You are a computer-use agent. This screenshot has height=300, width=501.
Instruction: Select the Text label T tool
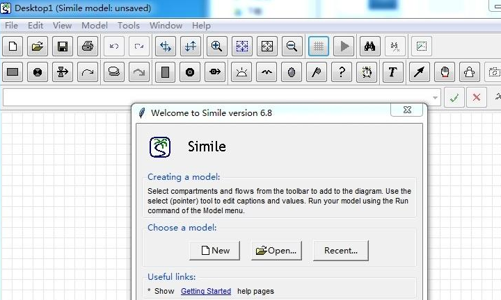(392, 72)
